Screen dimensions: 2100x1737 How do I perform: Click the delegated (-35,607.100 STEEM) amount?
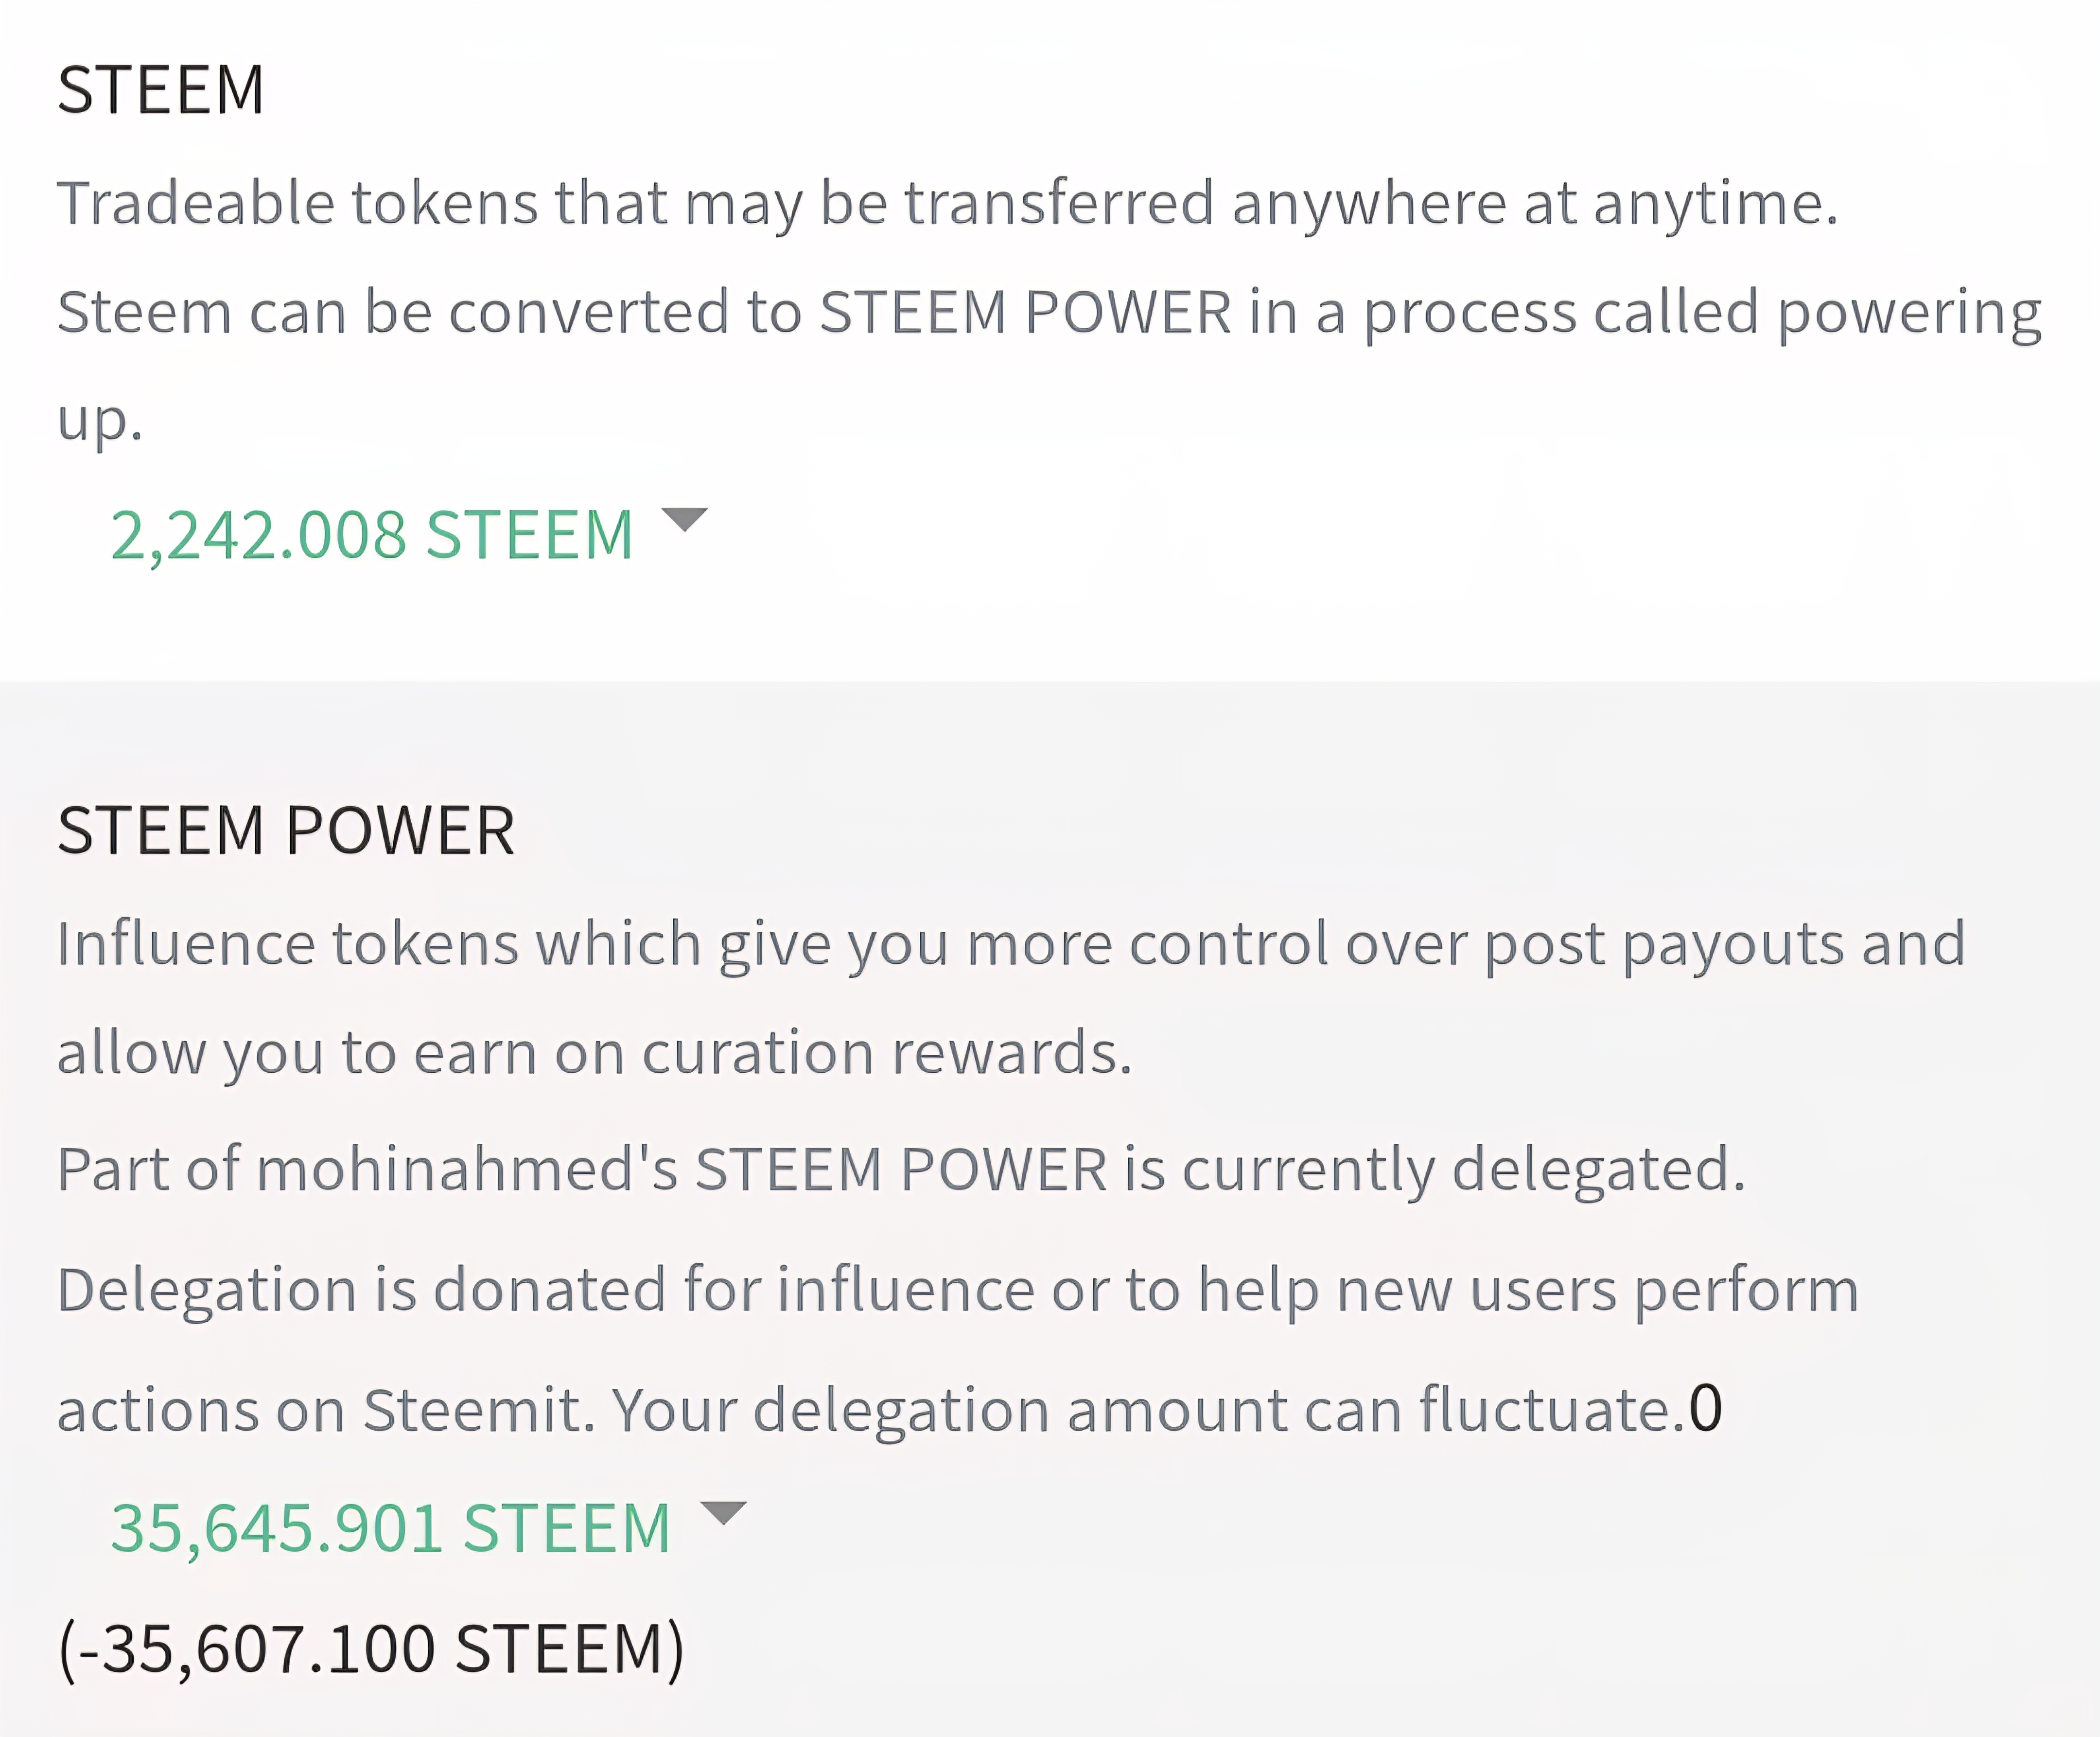click(371, 1649)
